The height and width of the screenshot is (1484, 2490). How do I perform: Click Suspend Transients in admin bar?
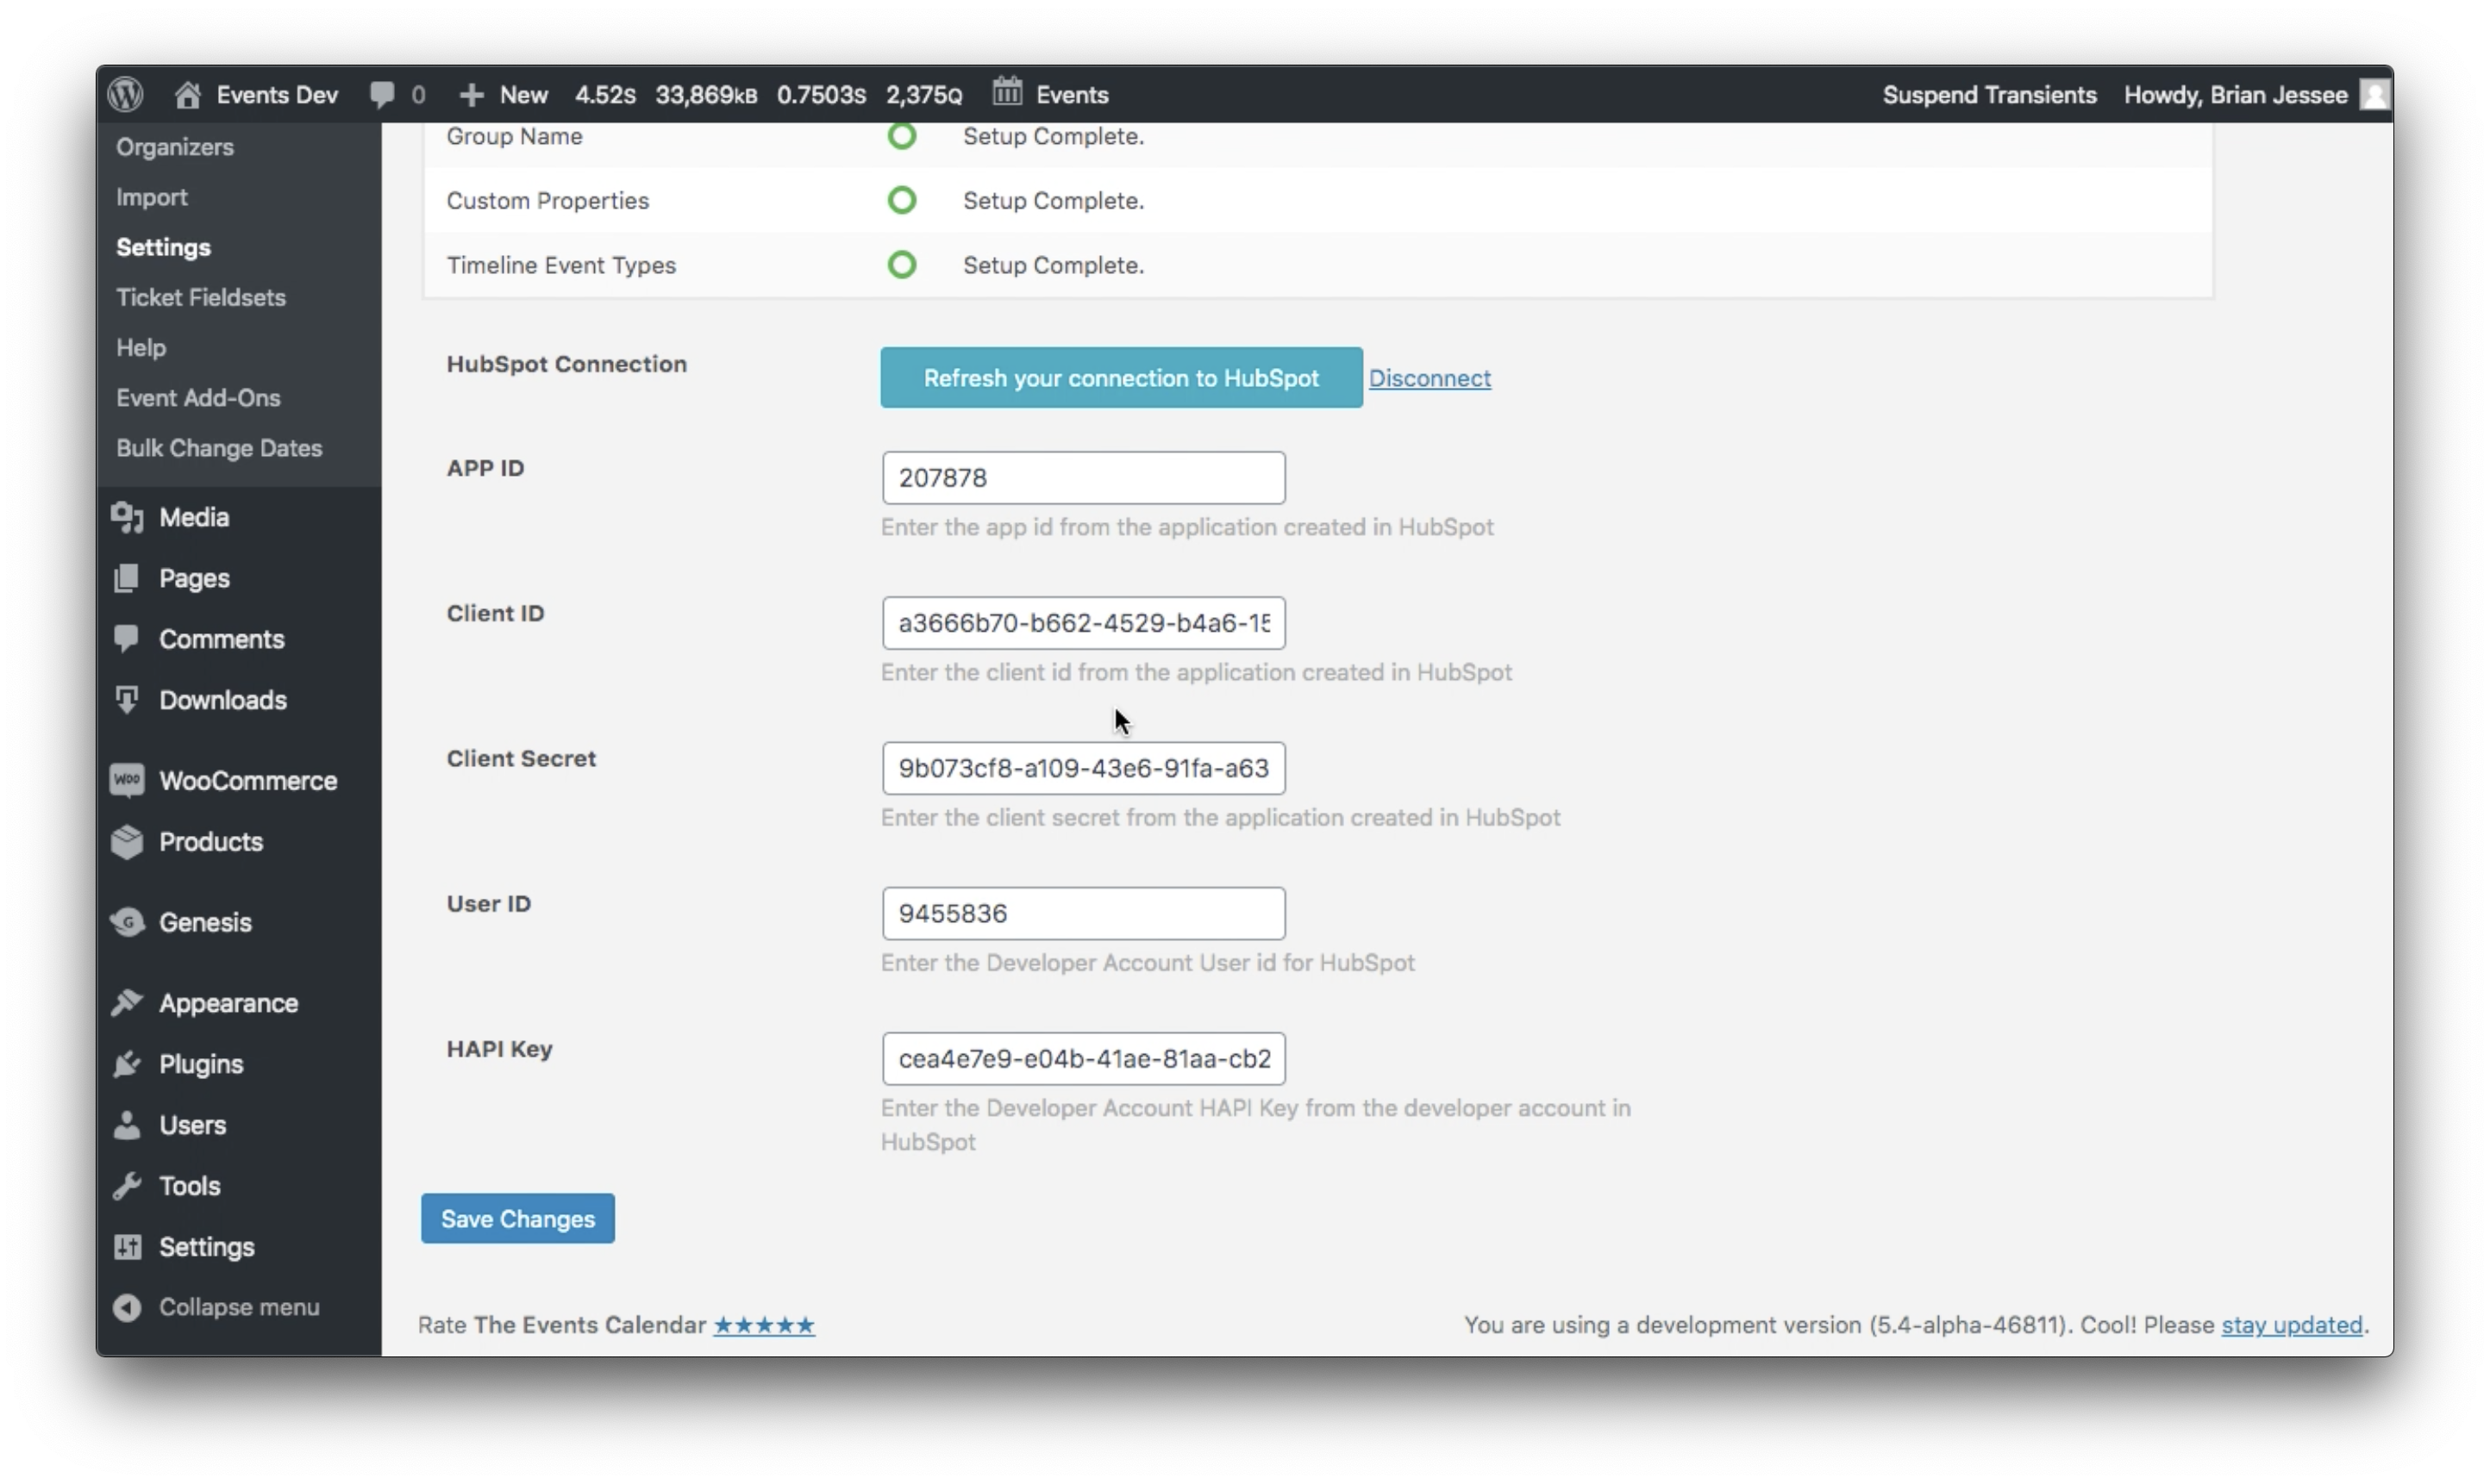[x=1989, y=94]
